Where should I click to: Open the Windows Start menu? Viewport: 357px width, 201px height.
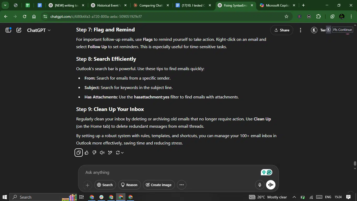(5, 197)
